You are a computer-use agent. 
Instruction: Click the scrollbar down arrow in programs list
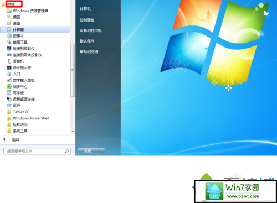tap(73, 132)
